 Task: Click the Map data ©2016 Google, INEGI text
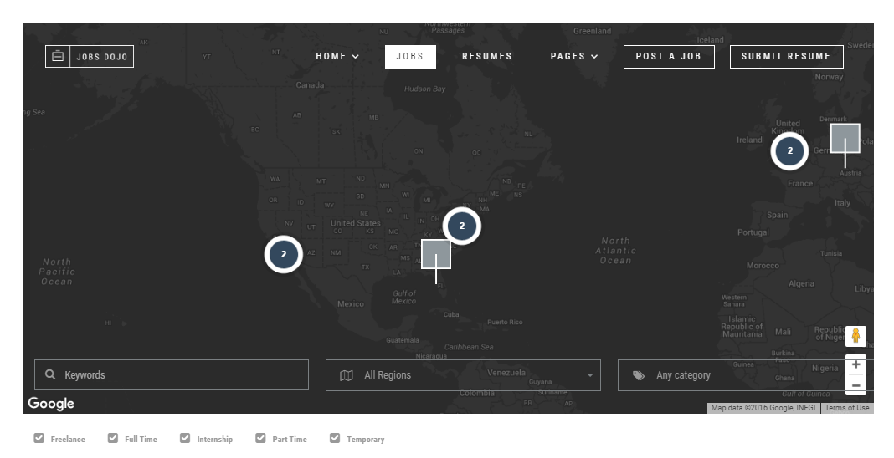pos(763,407)
